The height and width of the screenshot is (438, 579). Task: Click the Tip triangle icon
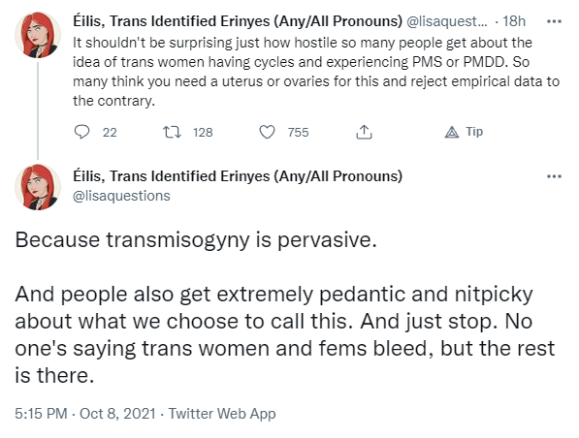(451, 132)
